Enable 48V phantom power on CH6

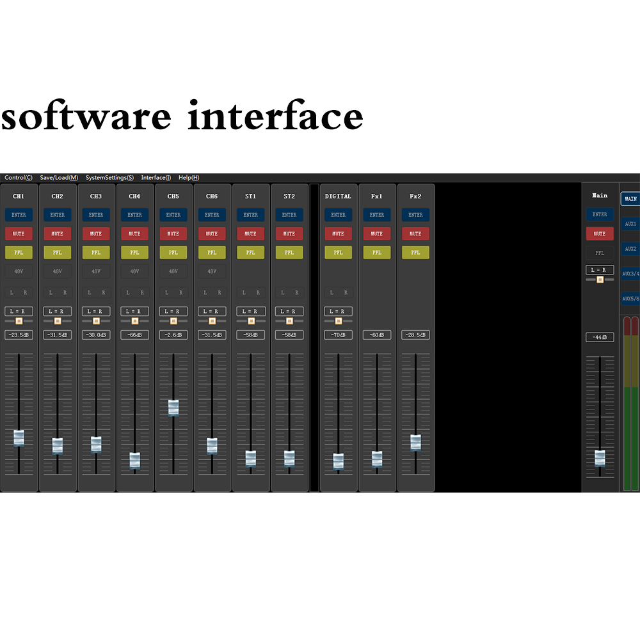pyautogui.click(x=212, y=271)
